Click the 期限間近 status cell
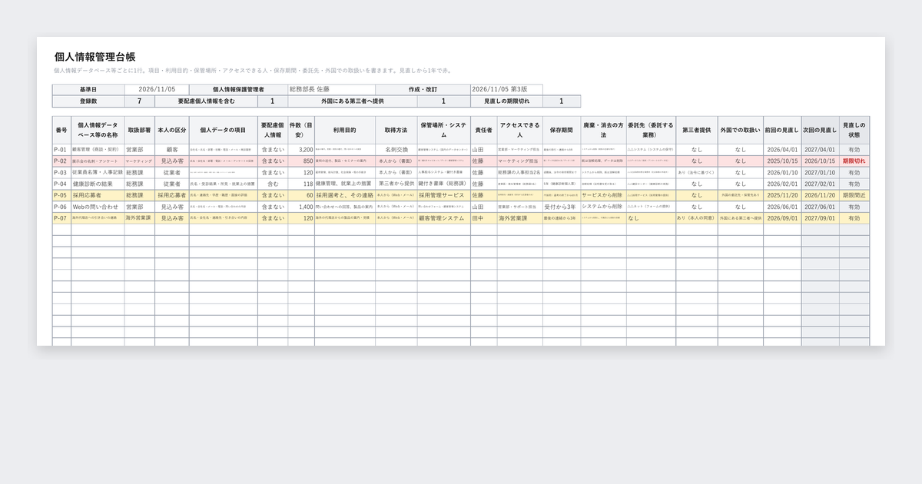Screen dimensions: 922x484 (x=854, y=195)
